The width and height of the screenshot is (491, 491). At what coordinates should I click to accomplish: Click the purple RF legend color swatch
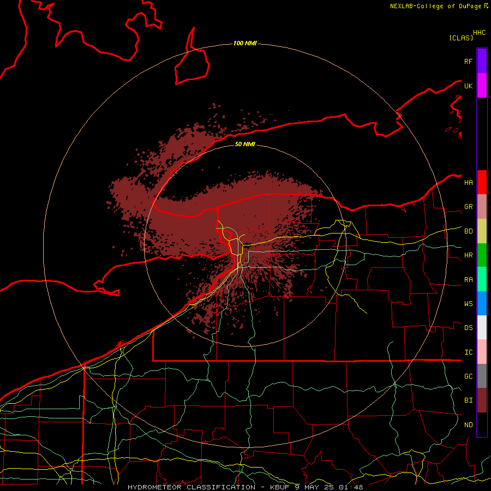pyautogui.click(x=482, y=61)
